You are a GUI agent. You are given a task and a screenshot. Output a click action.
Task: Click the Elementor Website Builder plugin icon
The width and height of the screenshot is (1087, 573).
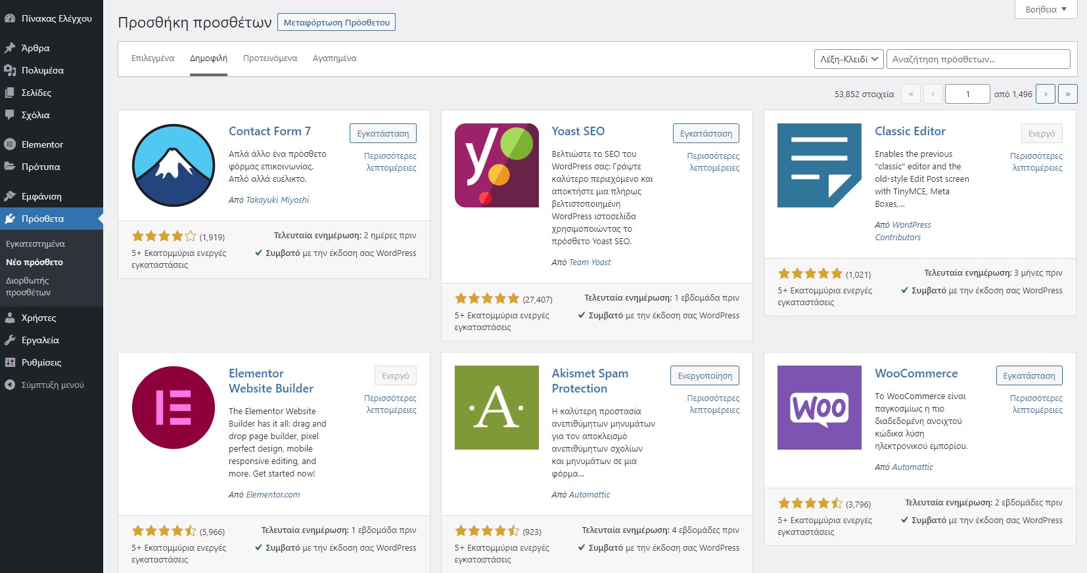coord(173,408)
